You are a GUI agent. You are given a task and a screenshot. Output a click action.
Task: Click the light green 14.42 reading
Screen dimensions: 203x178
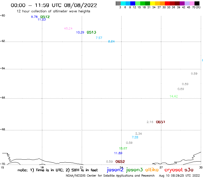click(x=174, y=96)
